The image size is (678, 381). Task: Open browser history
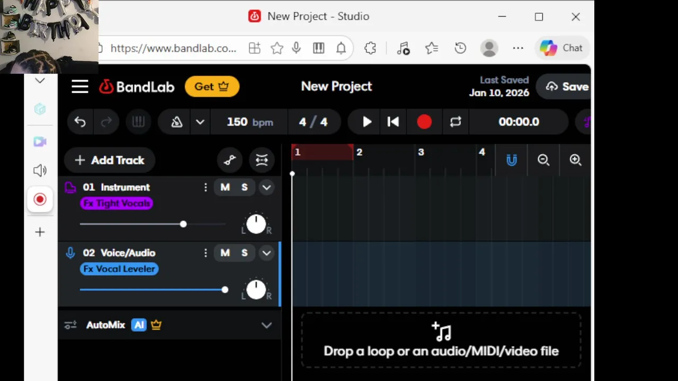460,48
